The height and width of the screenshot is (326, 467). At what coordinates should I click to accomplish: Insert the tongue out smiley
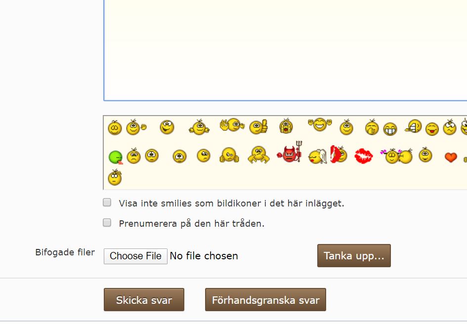click(x=432, y=129)
